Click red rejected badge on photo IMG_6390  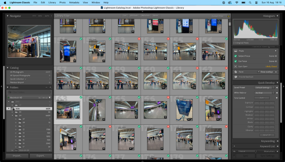tap(139, 39)
